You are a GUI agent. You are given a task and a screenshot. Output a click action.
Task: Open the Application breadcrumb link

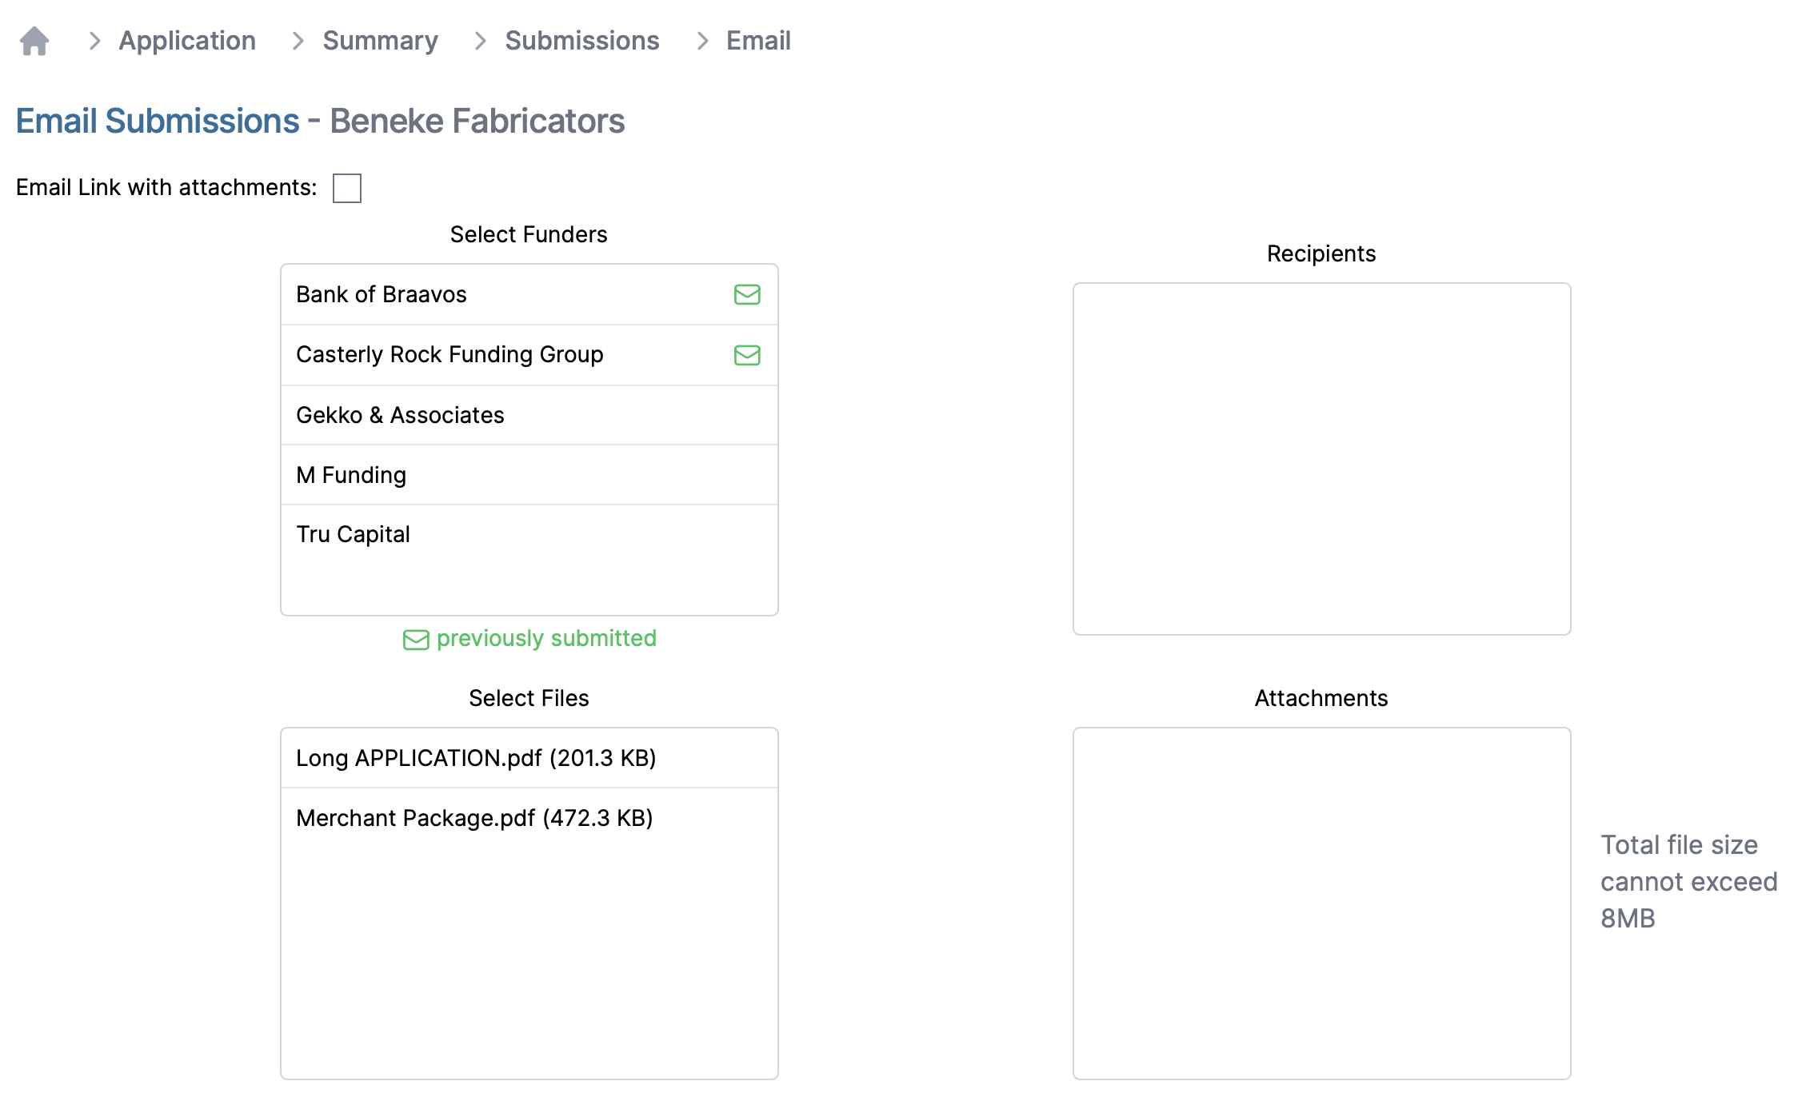point(187,41)
